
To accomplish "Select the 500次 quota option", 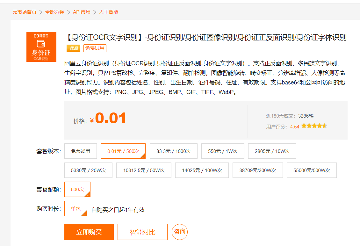I will [x=77, y=189].
